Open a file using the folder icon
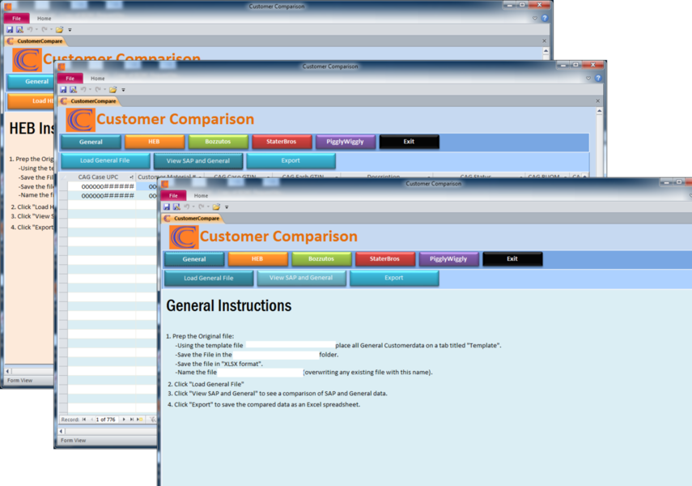This screenshot has width=692, height=486. 215,207
